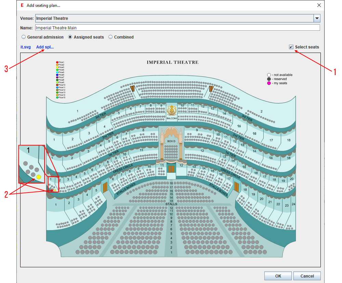Click the Price13 green color swatch
Viewport: 342px width, 283px height.
click(x=57, y=92)
